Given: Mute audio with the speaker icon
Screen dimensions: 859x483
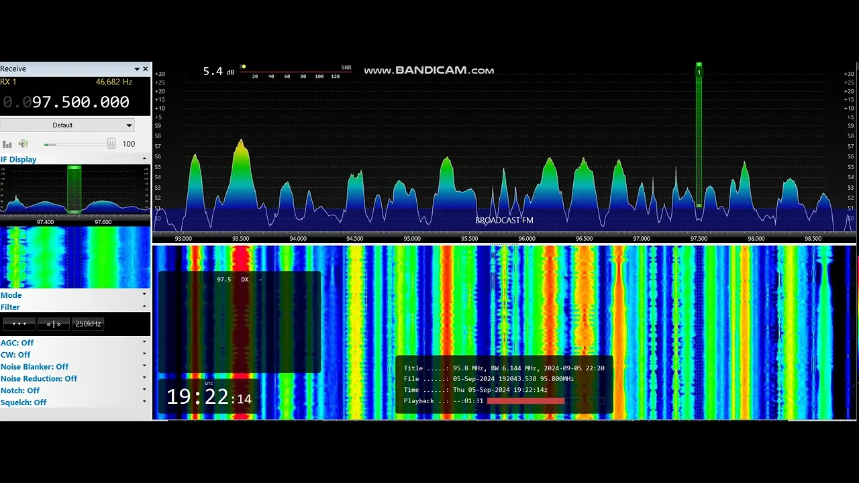Looking at the screenshot, I should tap(23, 144).
